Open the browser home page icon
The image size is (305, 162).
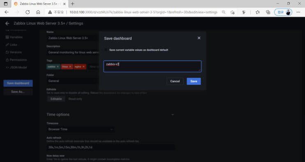[38, 12]
